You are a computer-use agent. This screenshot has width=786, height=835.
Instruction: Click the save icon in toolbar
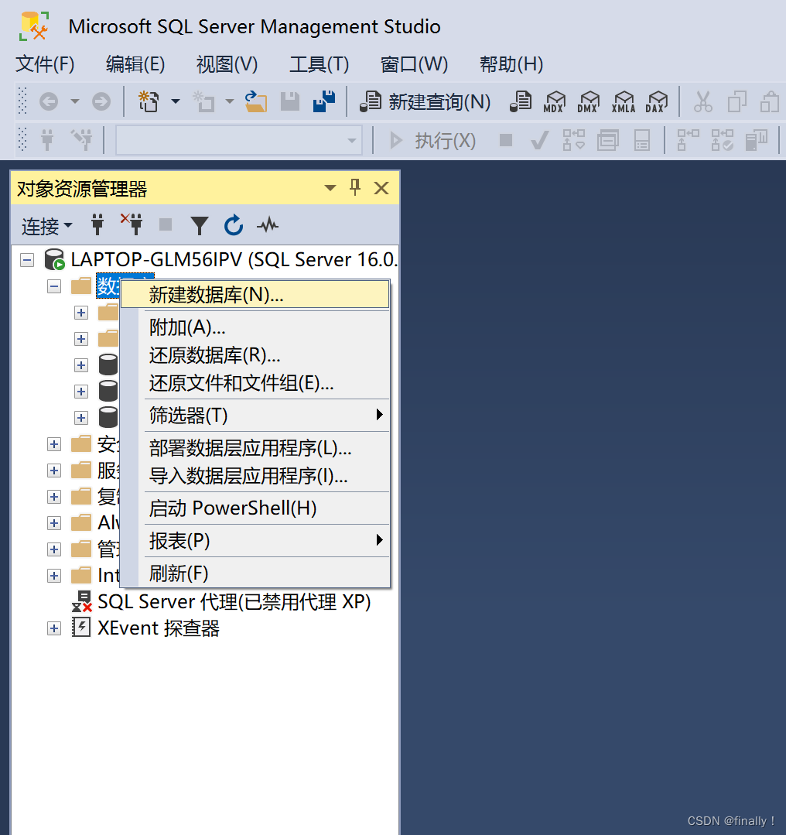pyautogui.click(x=290, y=101)
